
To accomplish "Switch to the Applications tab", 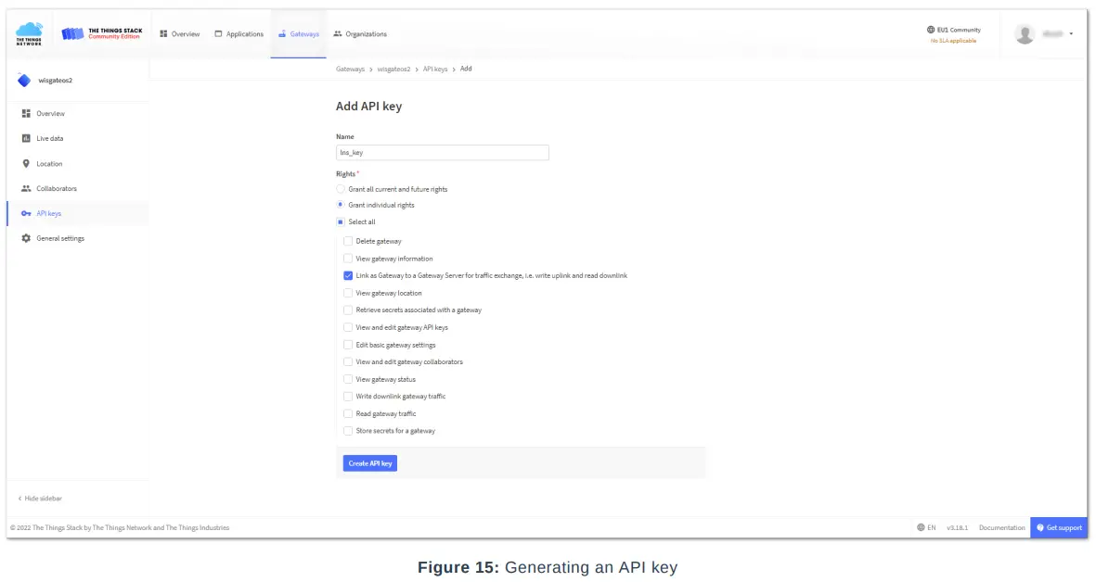I will click(239, 34).
